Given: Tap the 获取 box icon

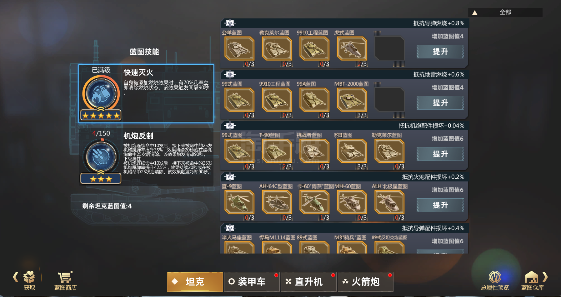Looking at the screenshot, I should [x=29, y=277].
